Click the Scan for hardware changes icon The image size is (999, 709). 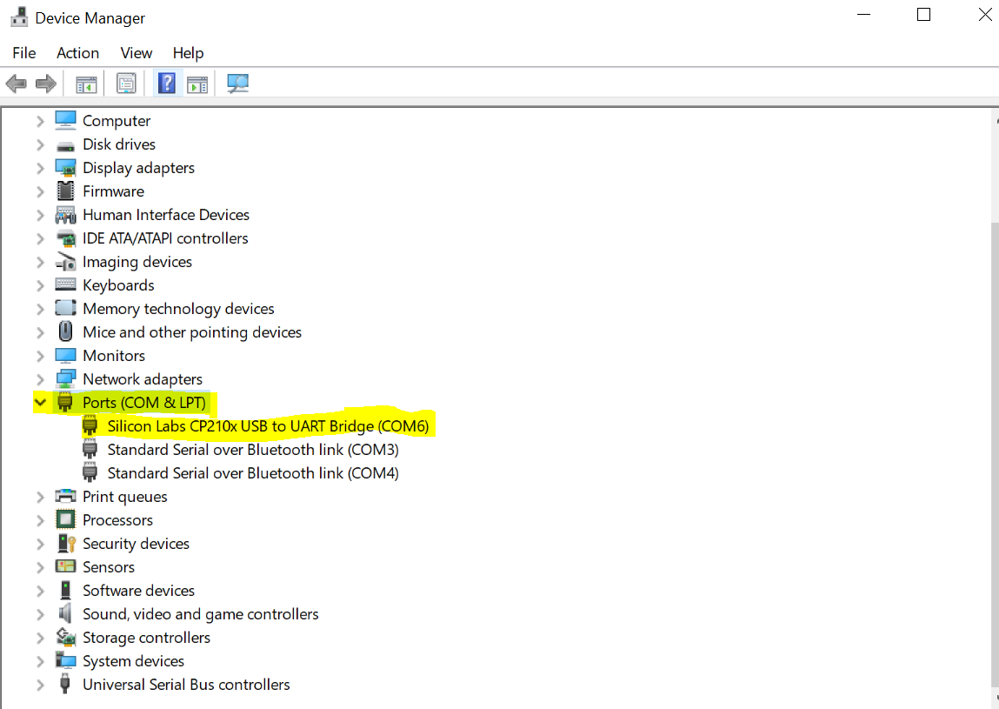pos(197,83)
